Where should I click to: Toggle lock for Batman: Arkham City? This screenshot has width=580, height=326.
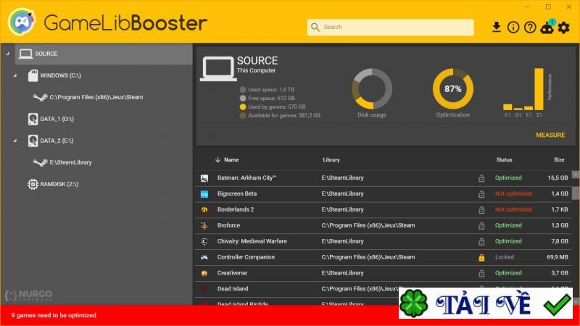[481, 178]
